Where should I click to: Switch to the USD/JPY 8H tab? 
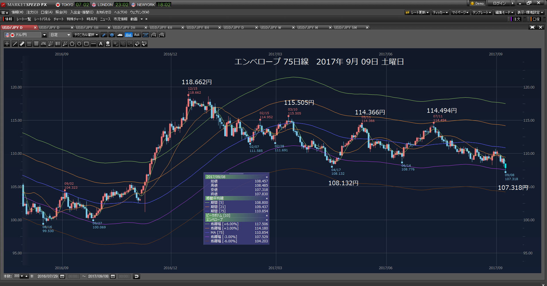(x=198, y=28)
